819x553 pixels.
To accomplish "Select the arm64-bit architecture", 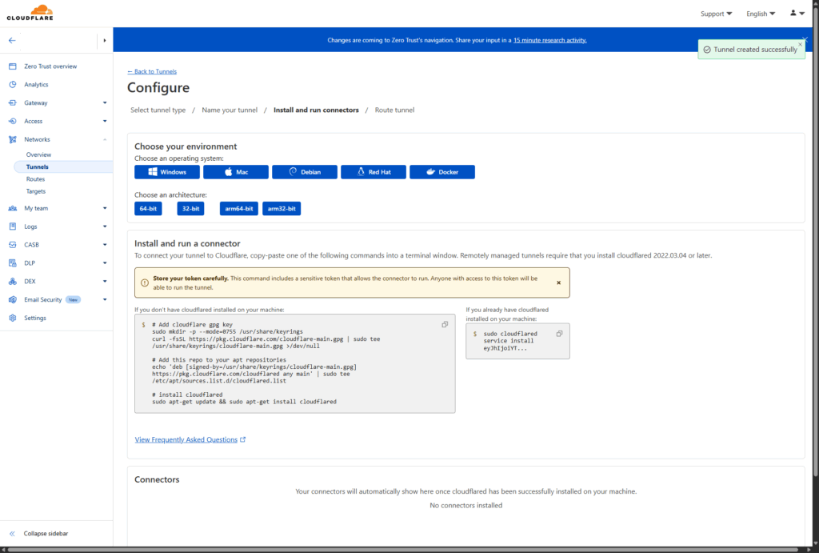I will pos(239,209).
